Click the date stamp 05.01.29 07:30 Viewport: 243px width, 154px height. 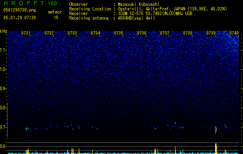point(20,18)
